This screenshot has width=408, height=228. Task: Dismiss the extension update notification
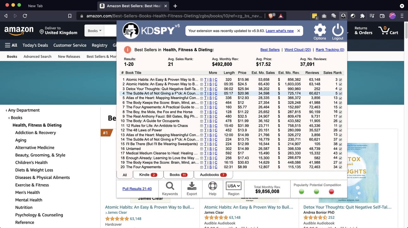(x=299, y=31)
